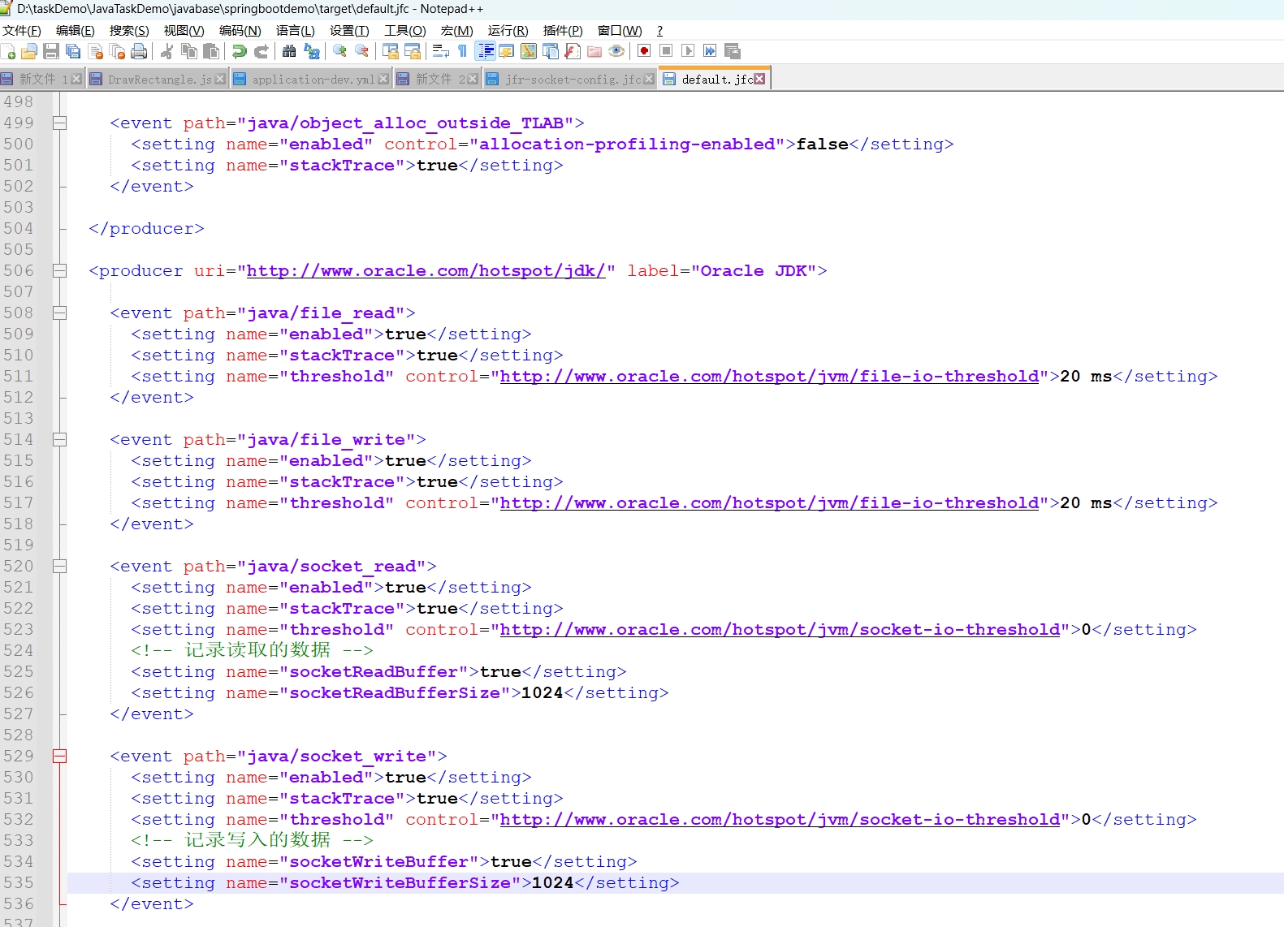Collapse the java/socket_write event fold
The image size is (1284, 927).
59,757
